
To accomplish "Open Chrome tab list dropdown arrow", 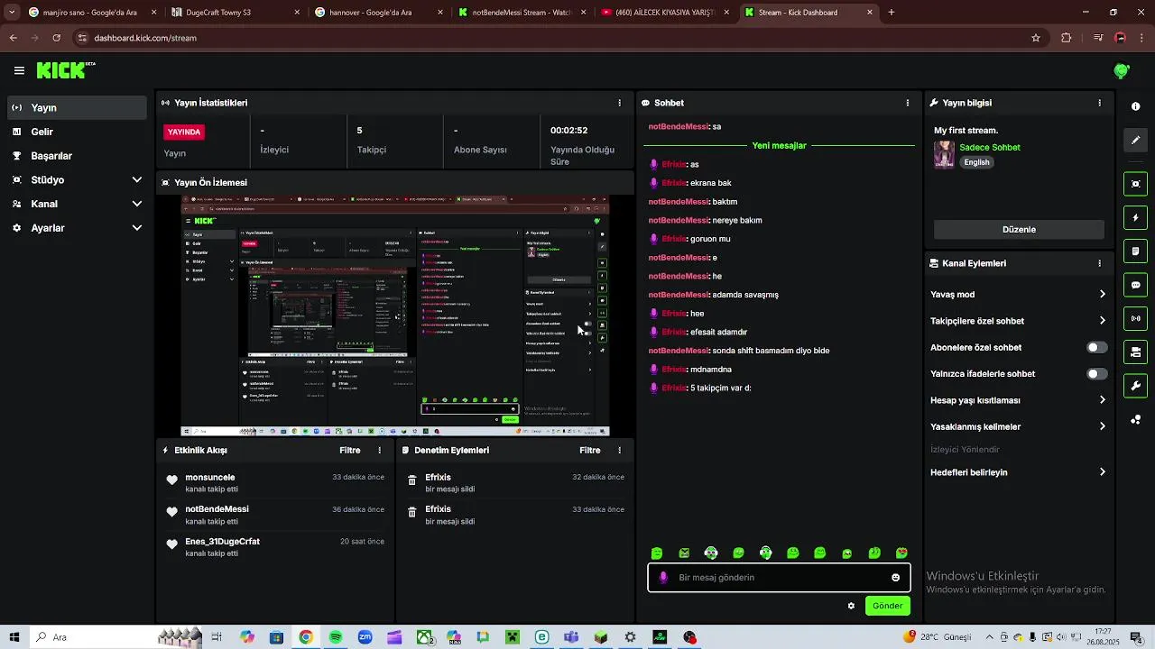I will coord(11,13).
